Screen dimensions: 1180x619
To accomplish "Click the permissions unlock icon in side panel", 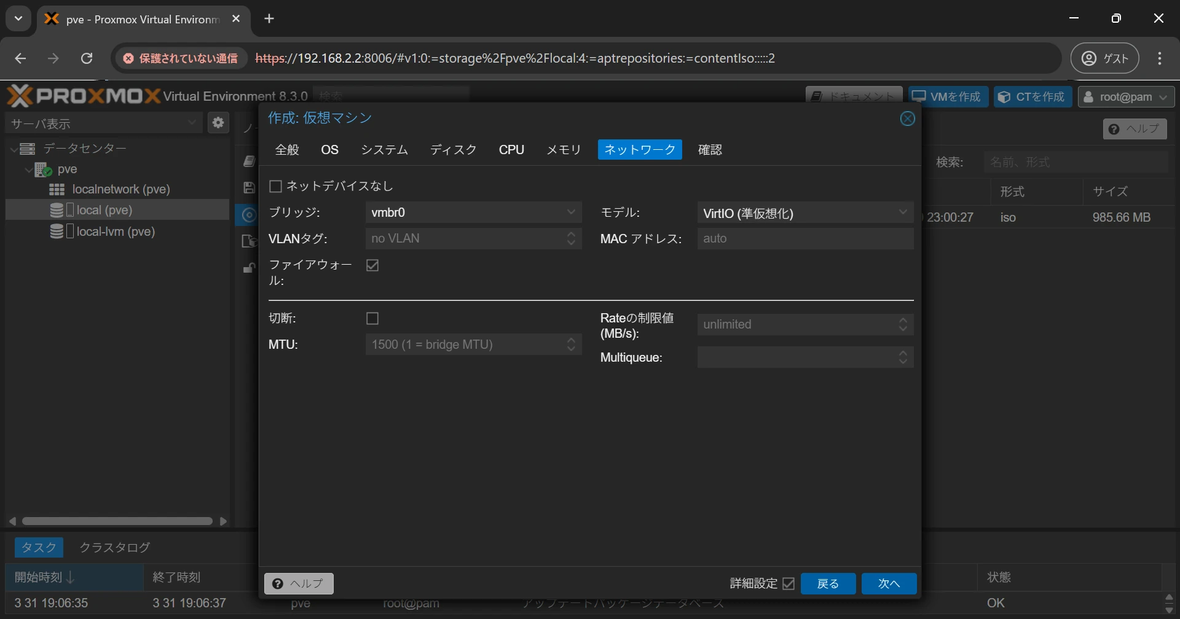I will point(249,268).
